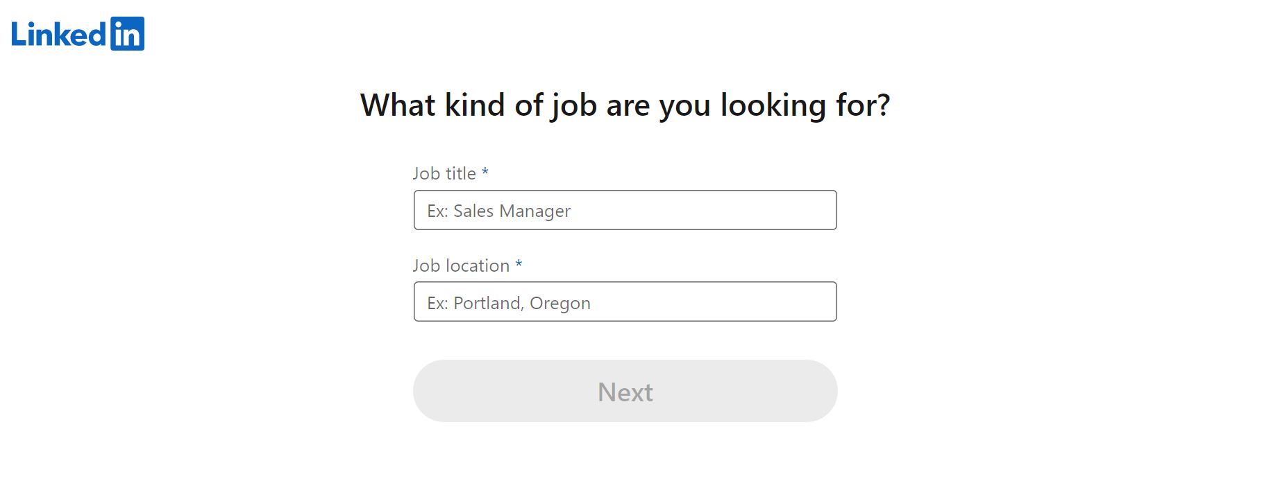Select the field showing 'Ex: Portland, Oregon'
The image size is (1262, 481).
[x=624, y=301]
